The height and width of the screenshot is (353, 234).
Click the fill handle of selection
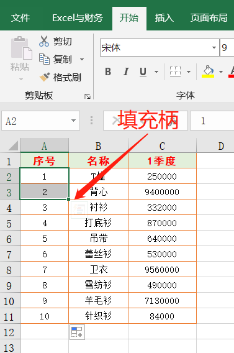pyautogui.click(x=68, y=199)
